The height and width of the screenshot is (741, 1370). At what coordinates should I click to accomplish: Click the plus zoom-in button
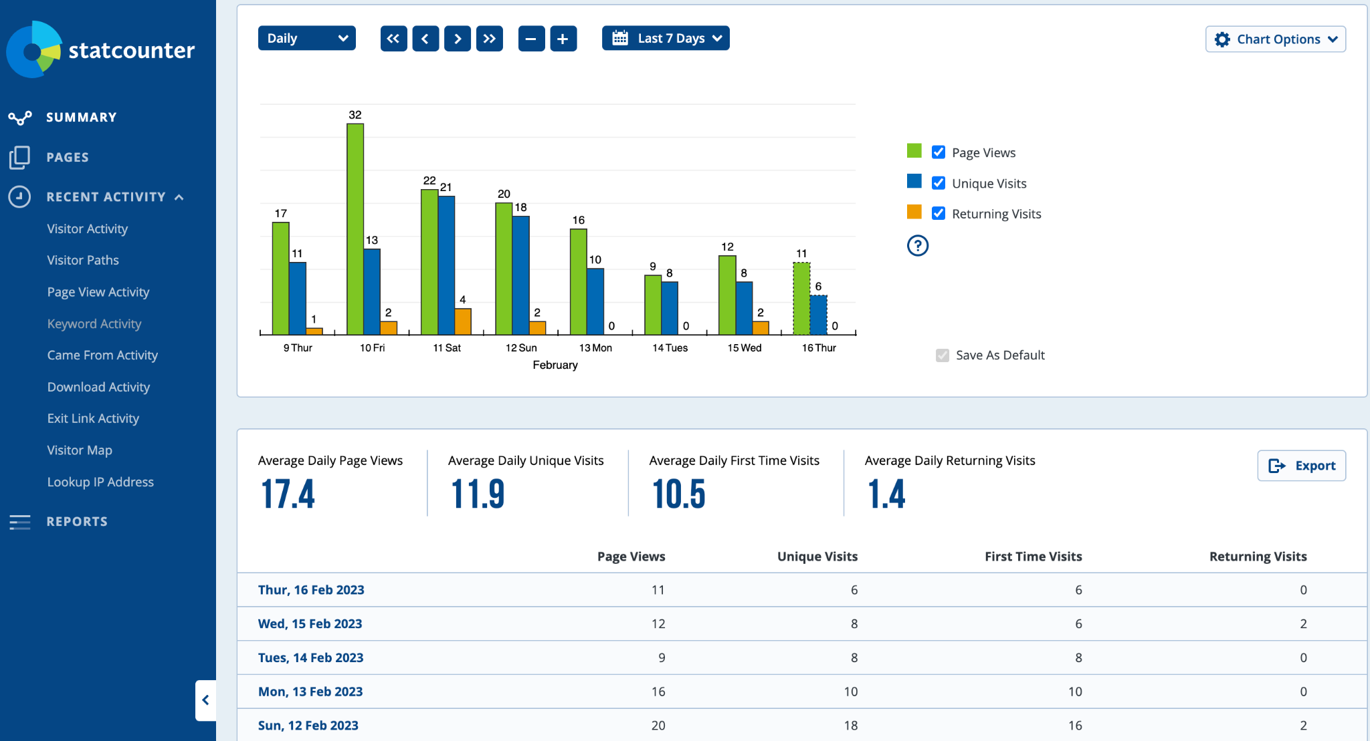point(563,39)
